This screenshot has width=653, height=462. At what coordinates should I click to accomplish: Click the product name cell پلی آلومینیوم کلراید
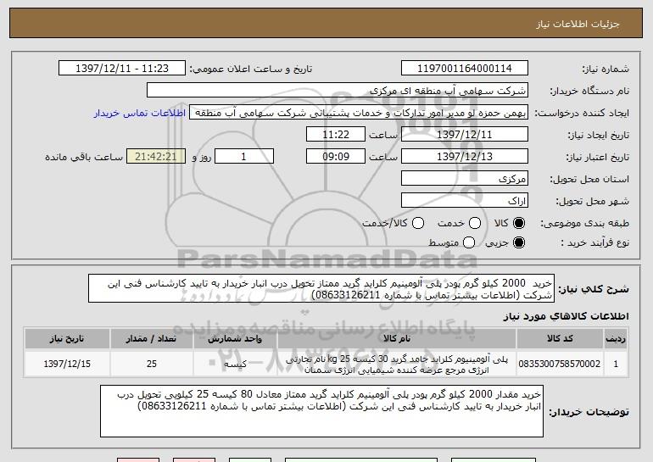(x=397, y=365)
